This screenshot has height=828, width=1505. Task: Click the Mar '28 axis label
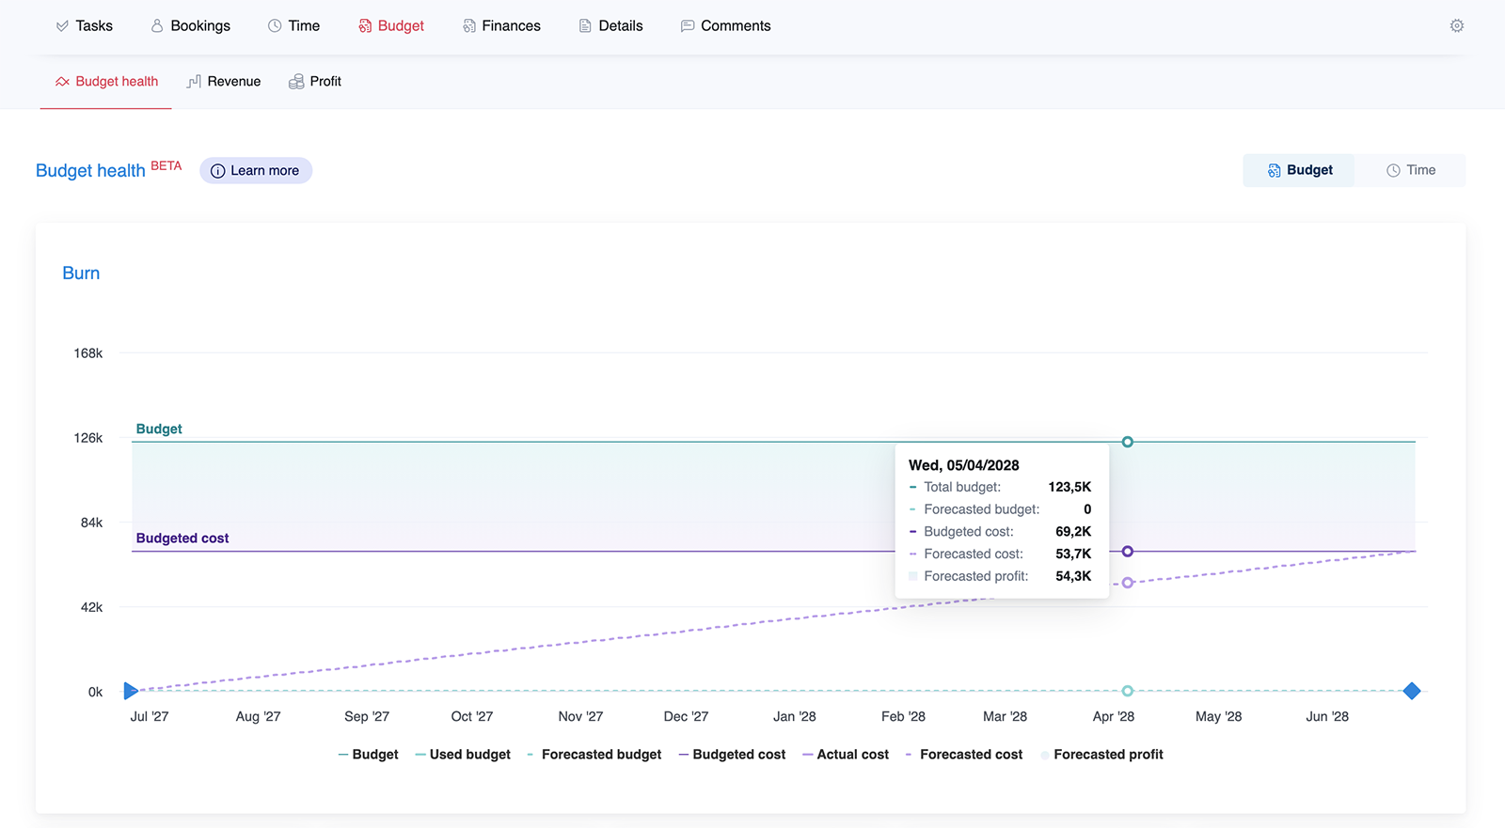1005,717
